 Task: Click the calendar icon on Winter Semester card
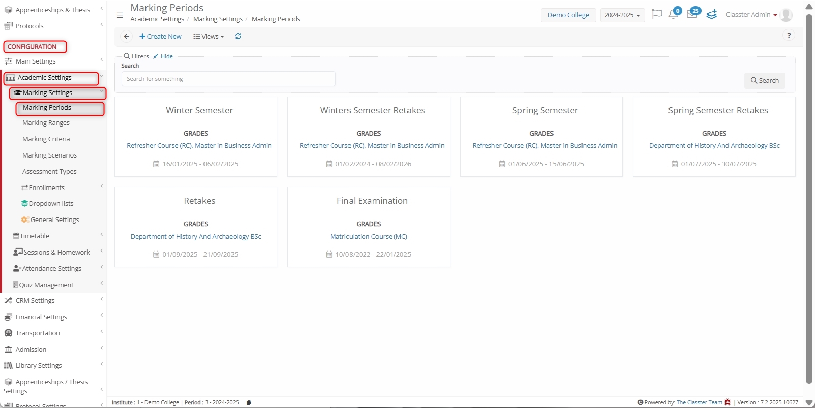click(x=156, y=164)
